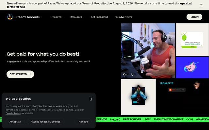The image size is (209, 130).
Task: Open the Cookie Policy link
Action: [13, 113]
